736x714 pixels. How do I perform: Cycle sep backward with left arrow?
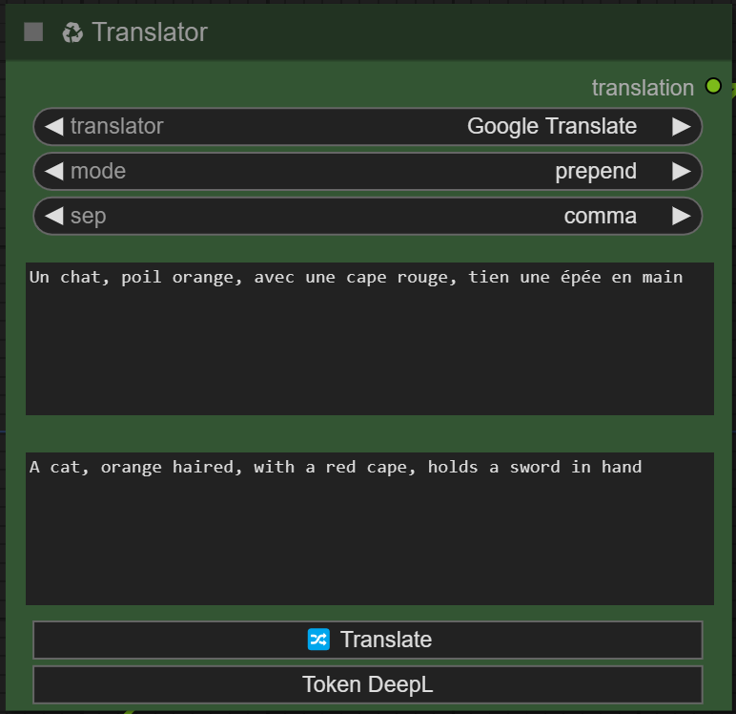click(x=54, y=216)
